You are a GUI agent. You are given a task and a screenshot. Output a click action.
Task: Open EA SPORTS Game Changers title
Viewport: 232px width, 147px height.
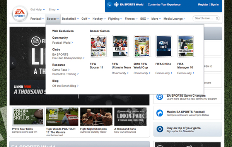pos(186,96)
